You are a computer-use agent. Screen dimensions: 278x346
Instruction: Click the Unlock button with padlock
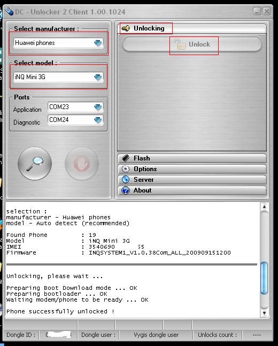click(192, 44)
